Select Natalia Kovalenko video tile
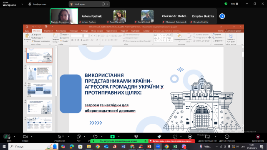This screenshot has width=267, height=150. [x=64, y=16]
